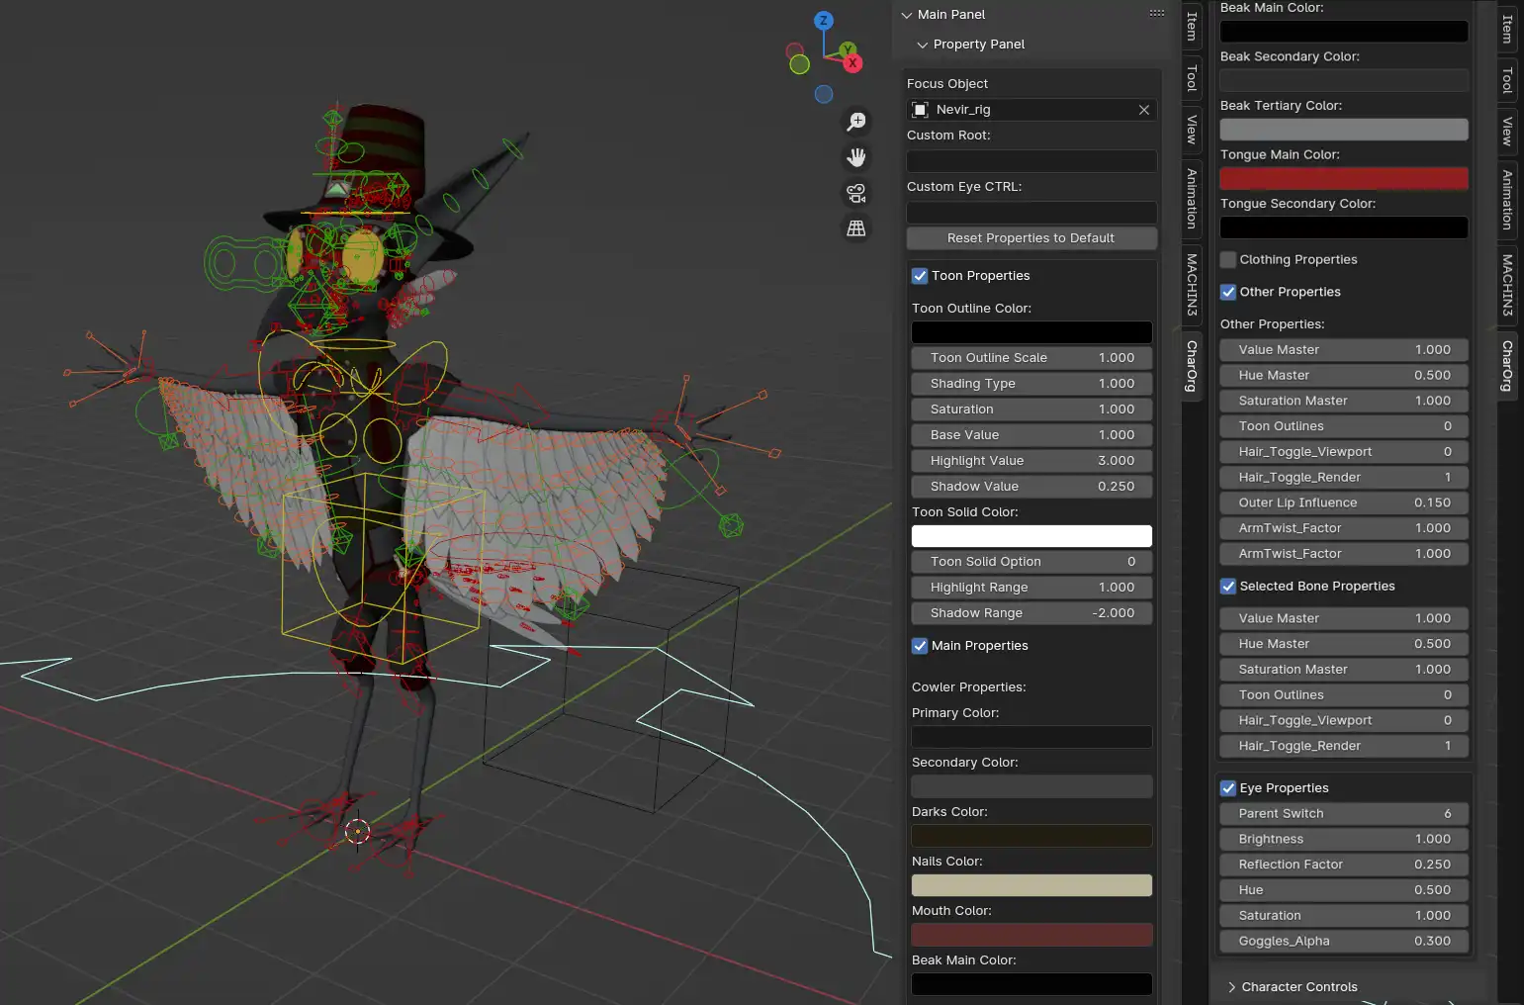Screen dimensions: 1524x1005
Task: Open the Primary Color swatch
Action: (x=1031, y=737)
